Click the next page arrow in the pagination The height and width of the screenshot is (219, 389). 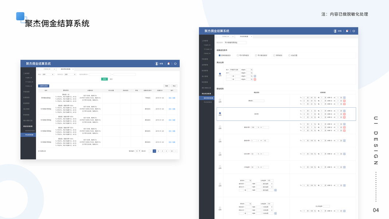(176, 151)
